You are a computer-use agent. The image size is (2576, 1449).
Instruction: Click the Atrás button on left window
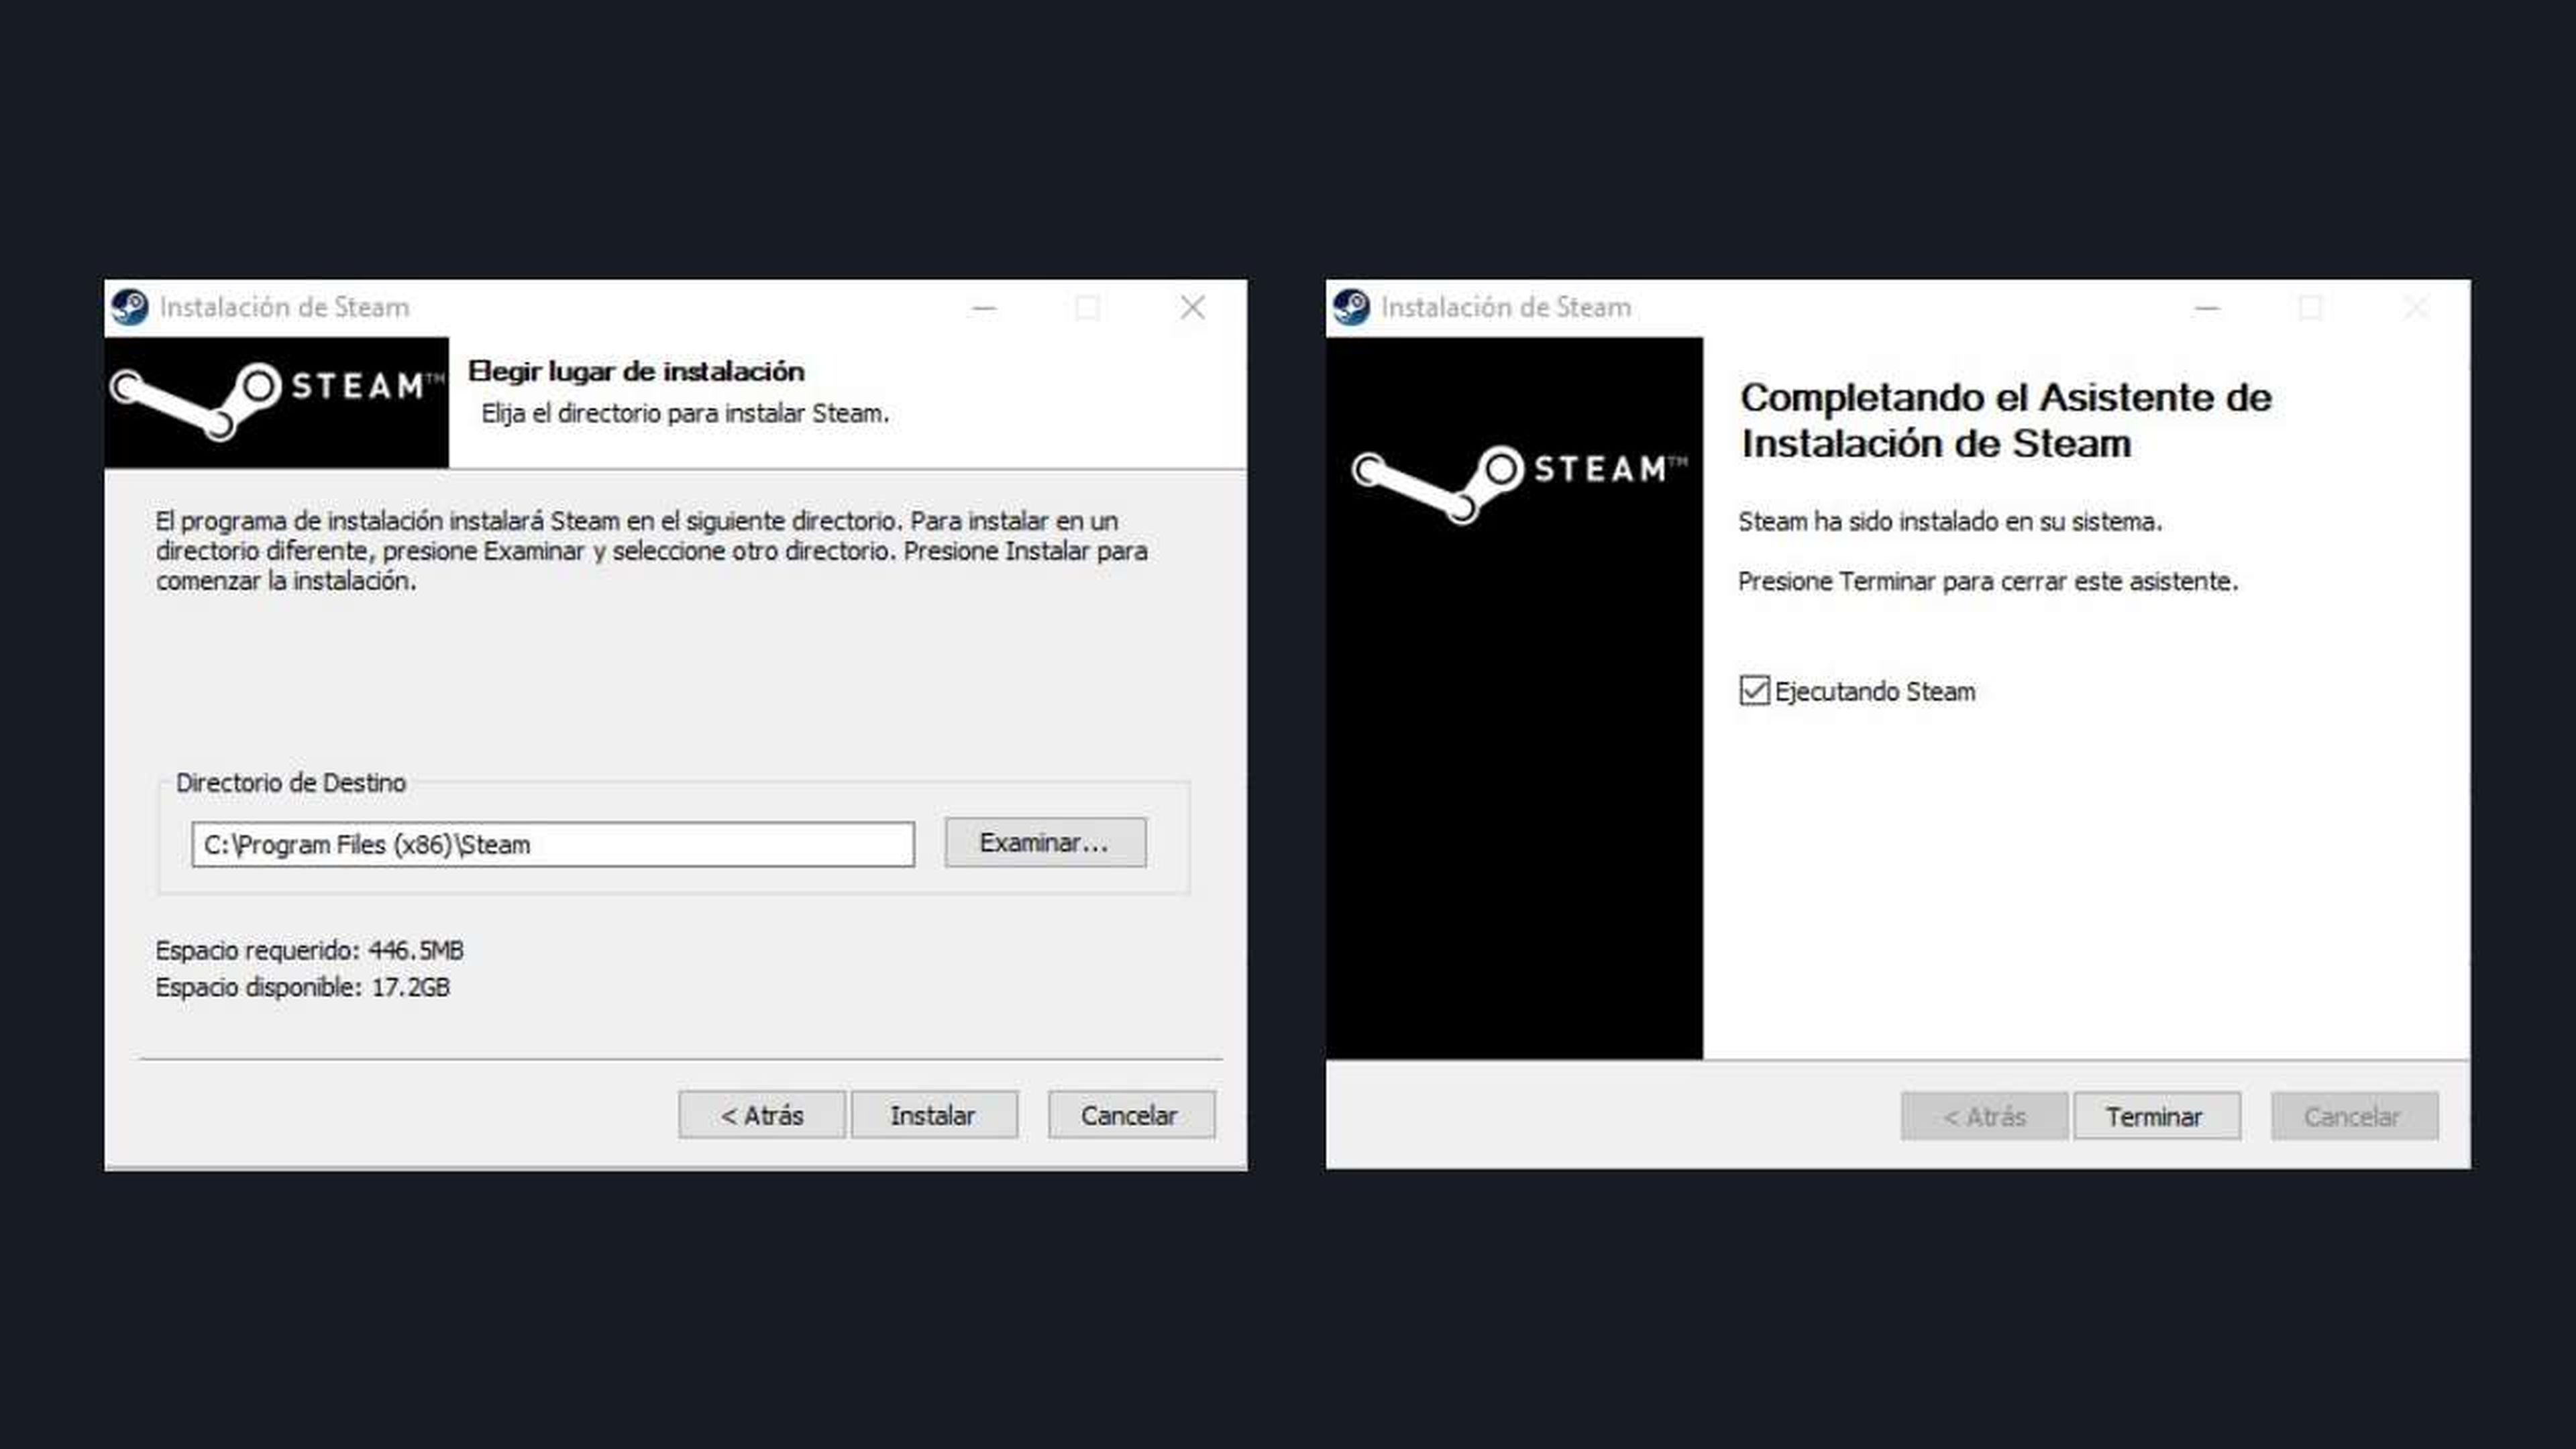[x=759, y=1115]
